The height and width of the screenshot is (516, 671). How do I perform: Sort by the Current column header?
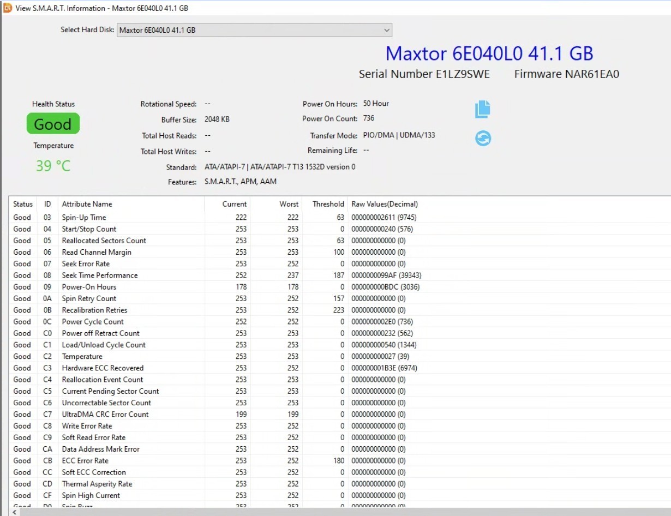(x=227, y=204)
